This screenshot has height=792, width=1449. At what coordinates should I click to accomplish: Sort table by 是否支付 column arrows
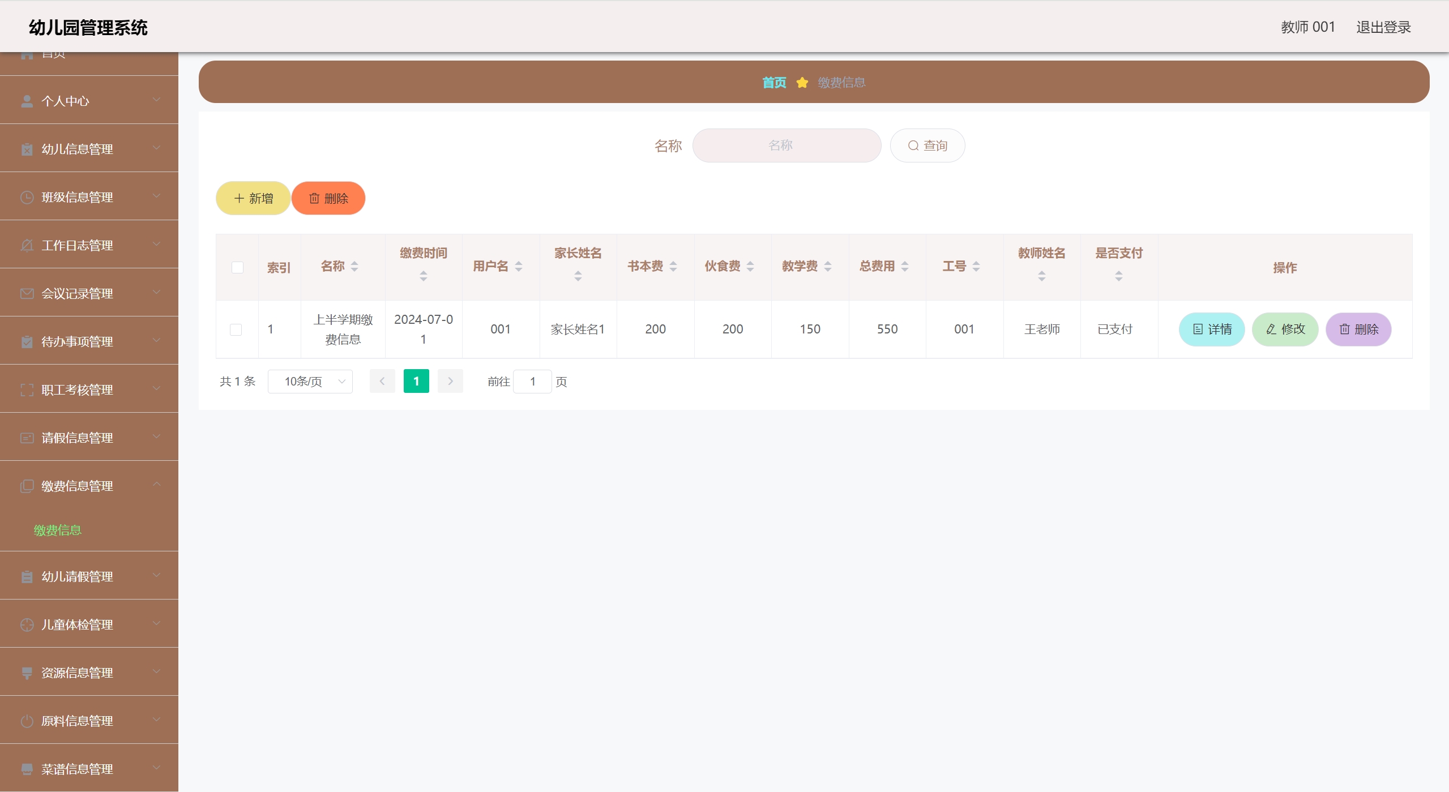click(1118, 276)
